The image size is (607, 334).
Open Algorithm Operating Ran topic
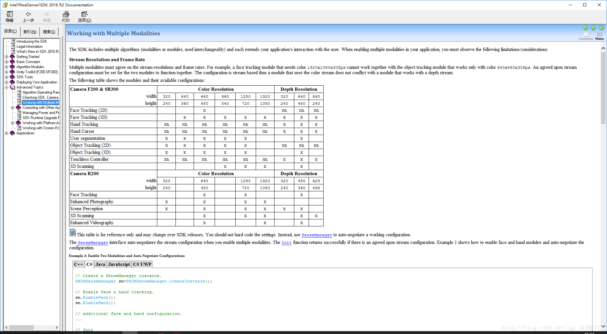(41, 92)
